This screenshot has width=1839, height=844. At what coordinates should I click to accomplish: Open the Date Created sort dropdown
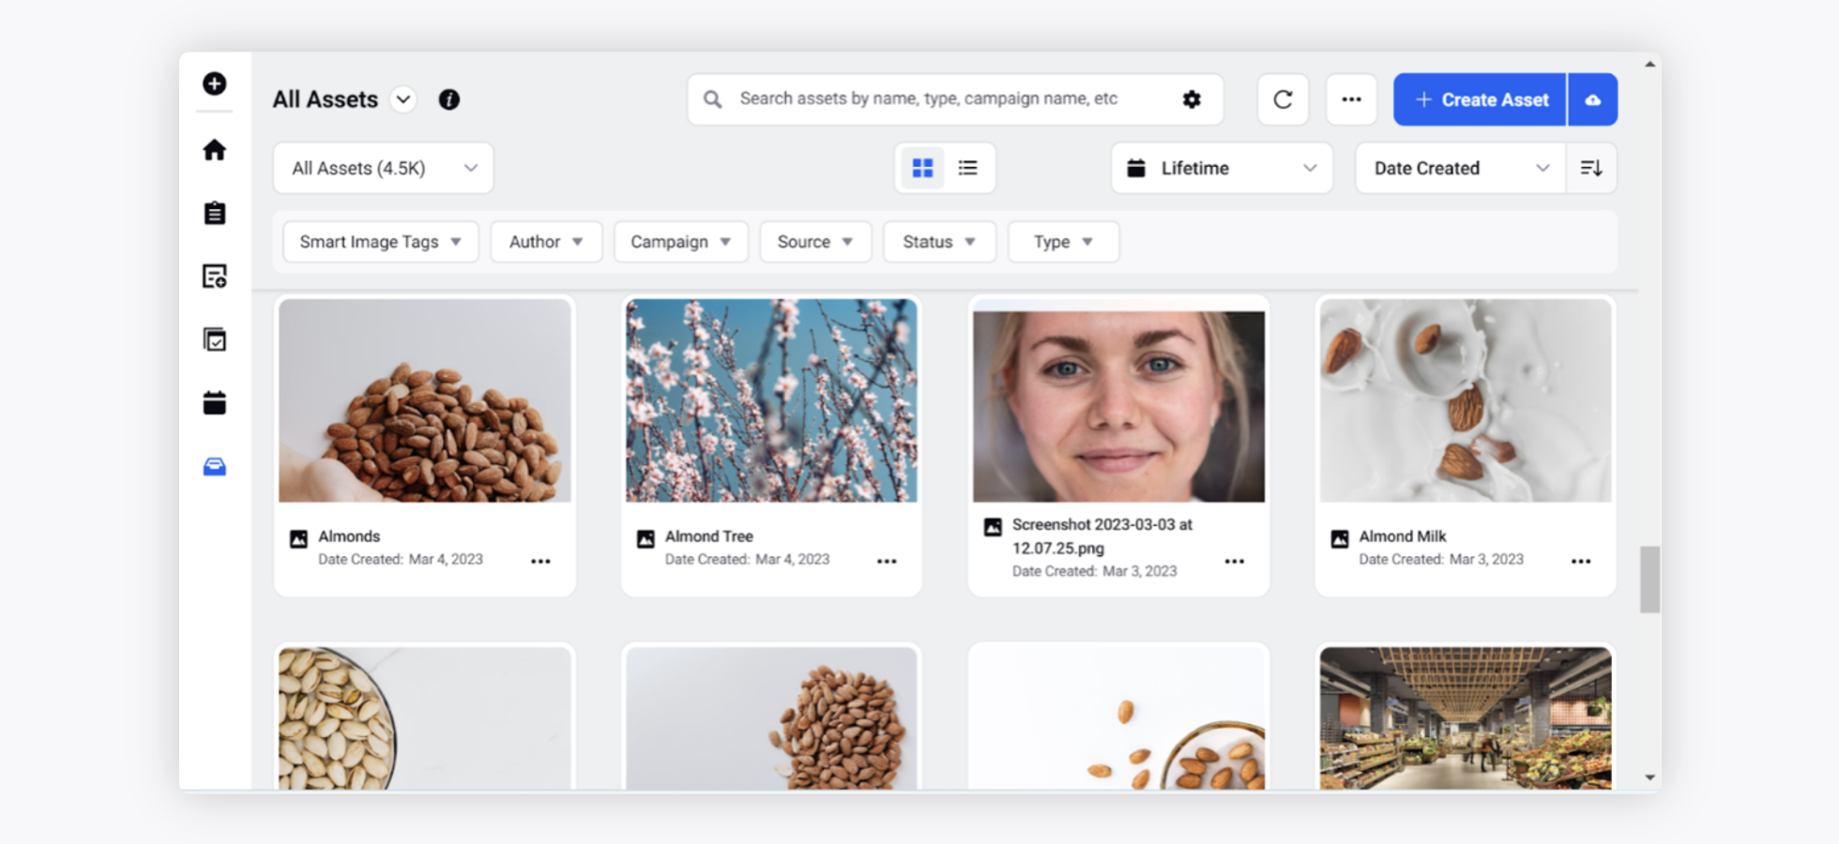pos(1461,168)
